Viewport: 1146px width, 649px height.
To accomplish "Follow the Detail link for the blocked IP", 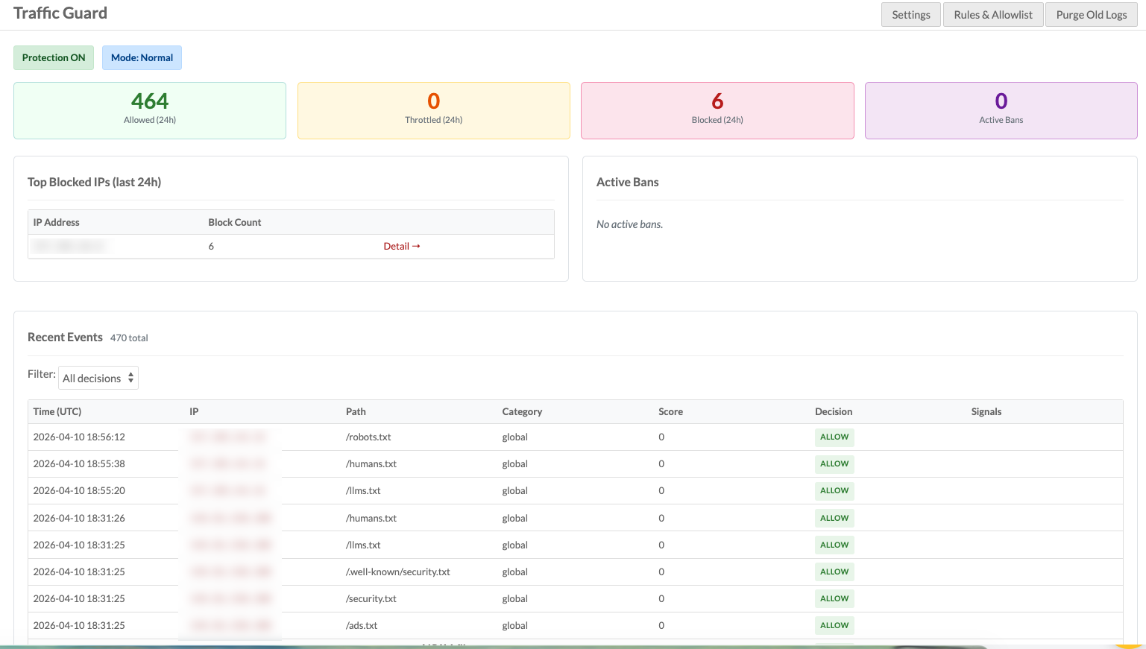I will pos(402,246).
